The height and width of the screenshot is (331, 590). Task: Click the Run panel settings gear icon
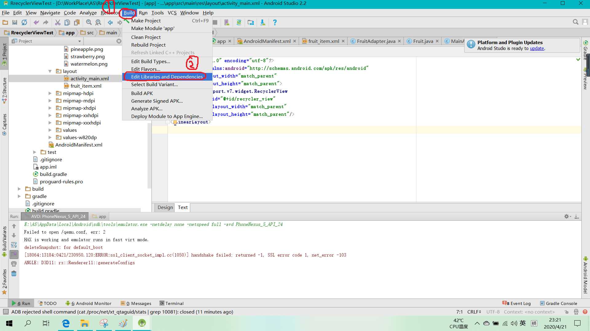click(567, 216)
